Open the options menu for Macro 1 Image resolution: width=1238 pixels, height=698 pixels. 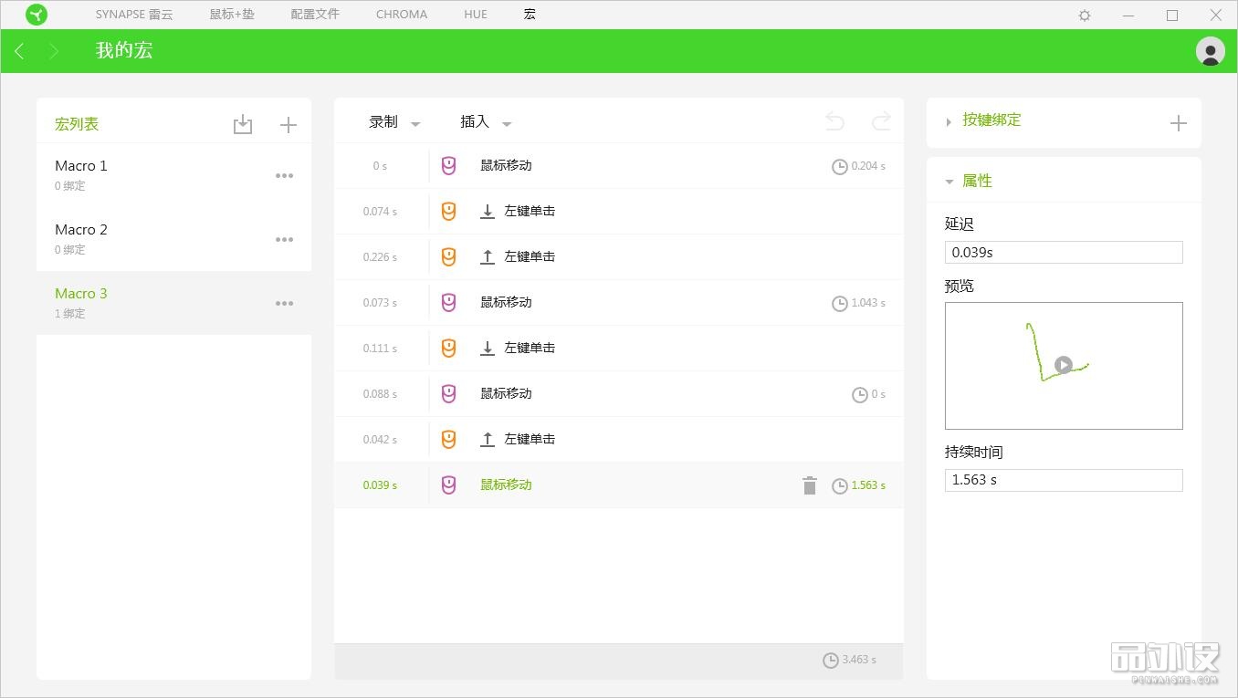coord(284,175)
